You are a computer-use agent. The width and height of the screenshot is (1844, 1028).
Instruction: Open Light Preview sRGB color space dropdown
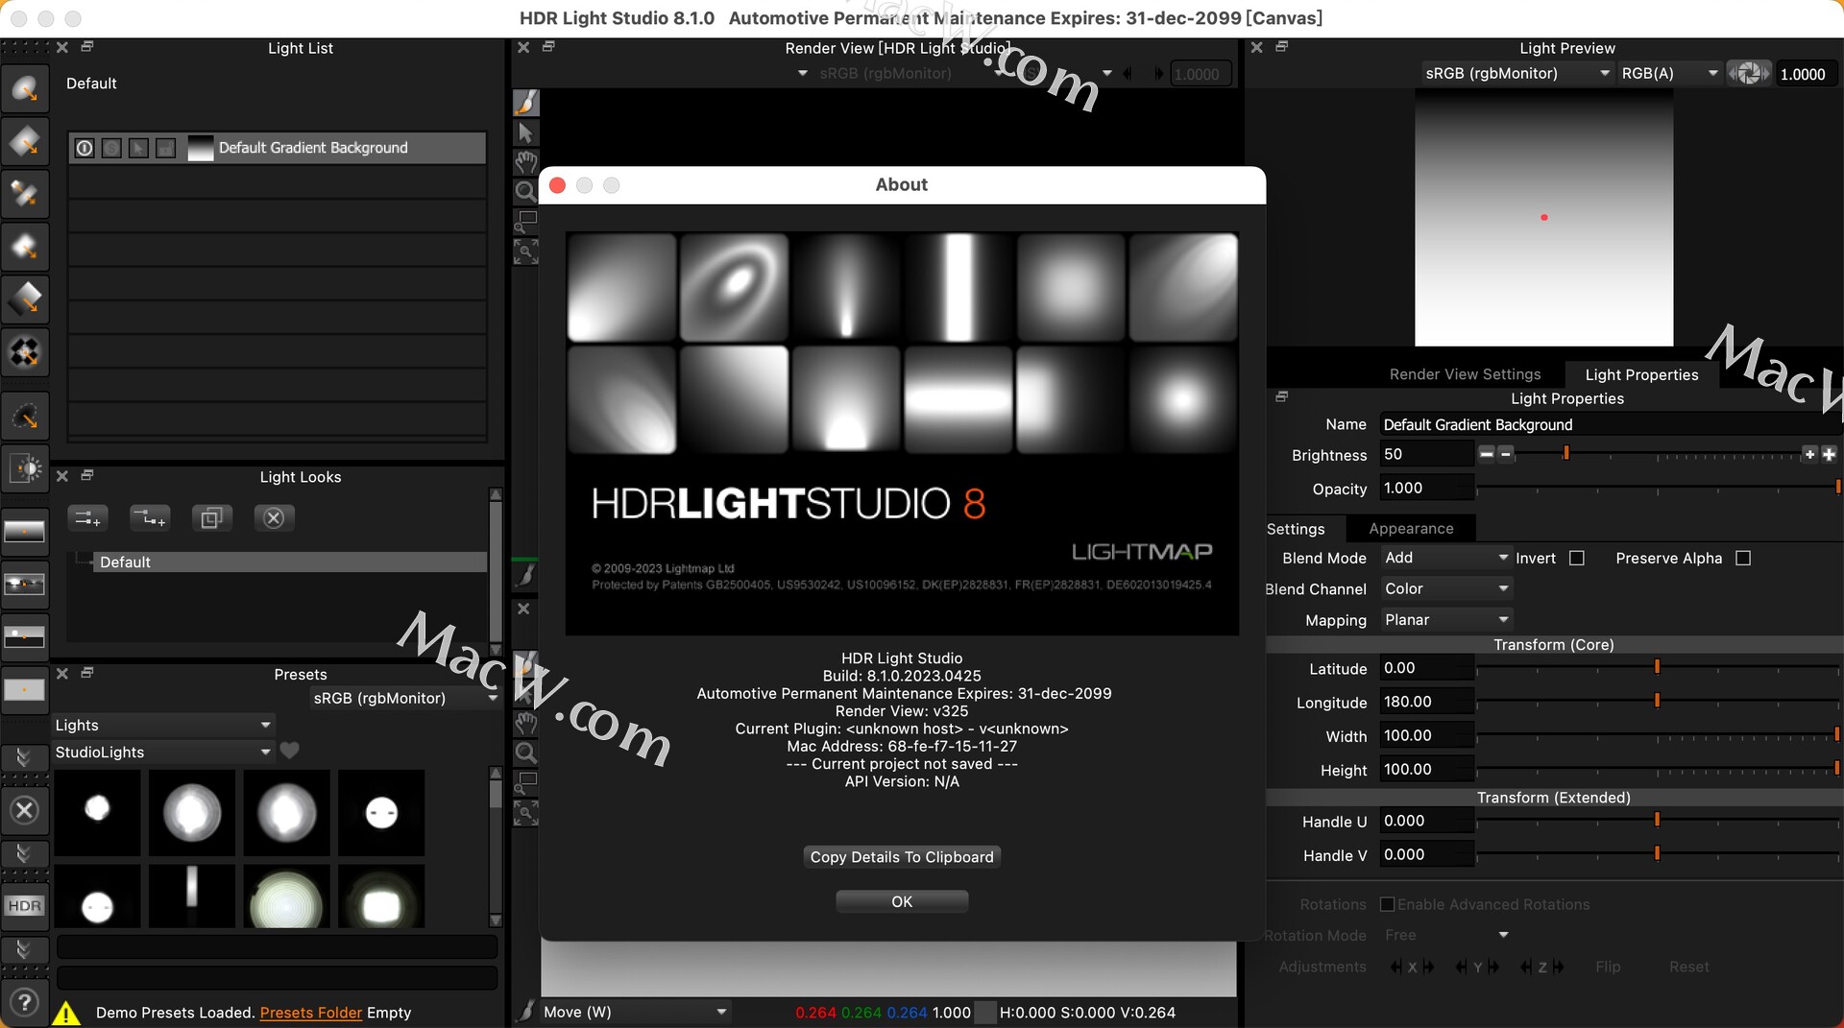(1516, 74)
